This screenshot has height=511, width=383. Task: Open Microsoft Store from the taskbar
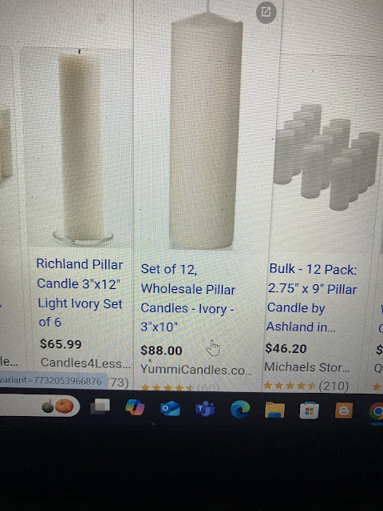(309, 410)
